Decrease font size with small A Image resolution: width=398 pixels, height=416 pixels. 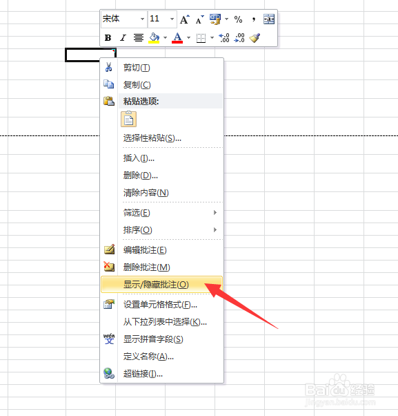[x=199, y=19]
